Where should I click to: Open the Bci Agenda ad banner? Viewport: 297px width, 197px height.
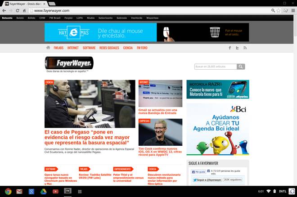click(x=218, y=129)
